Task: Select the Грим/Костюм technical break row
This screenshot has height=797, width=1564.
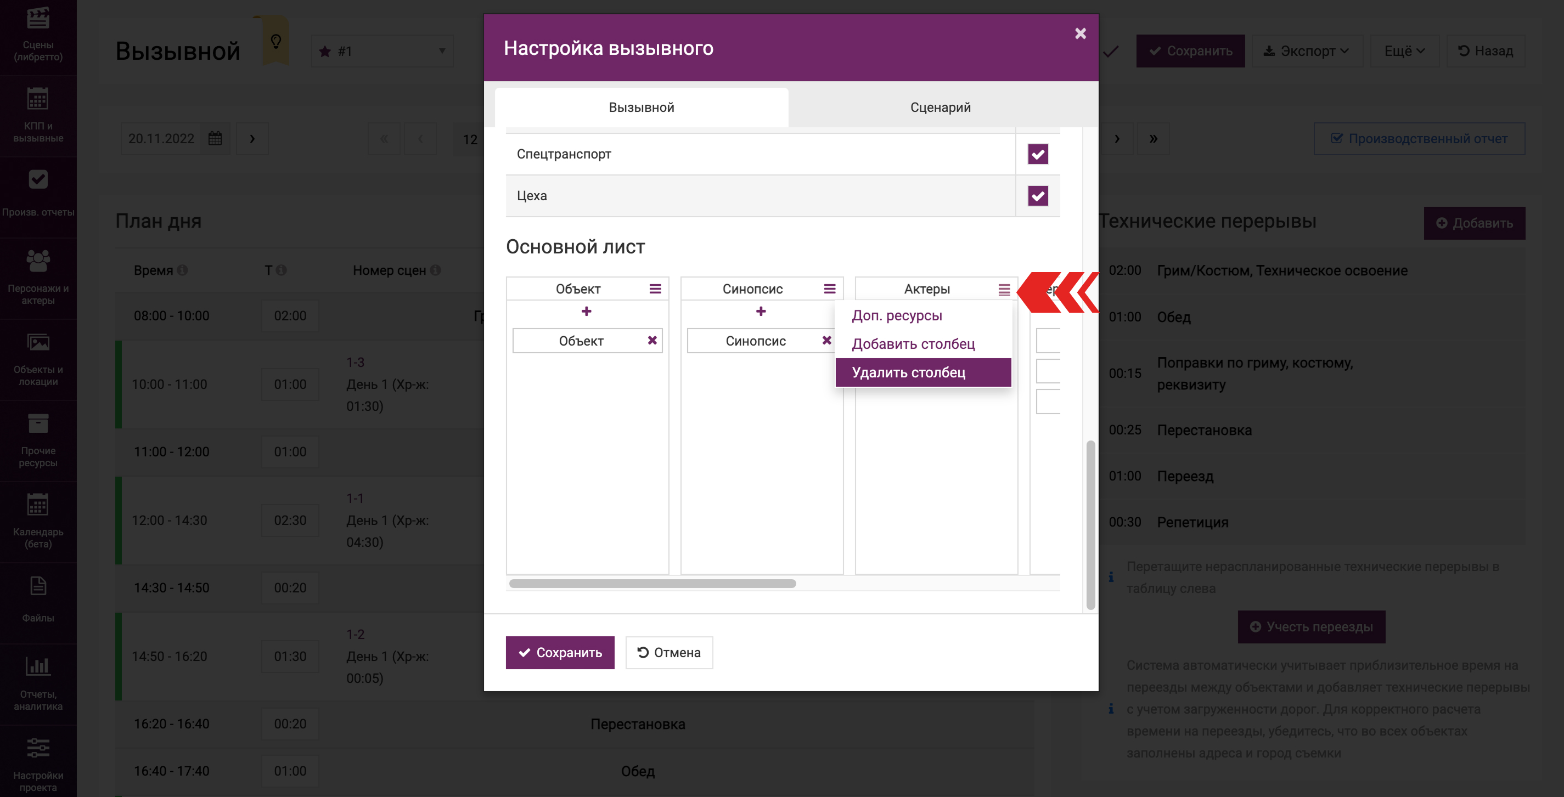Action: (x=1312, y=271)
